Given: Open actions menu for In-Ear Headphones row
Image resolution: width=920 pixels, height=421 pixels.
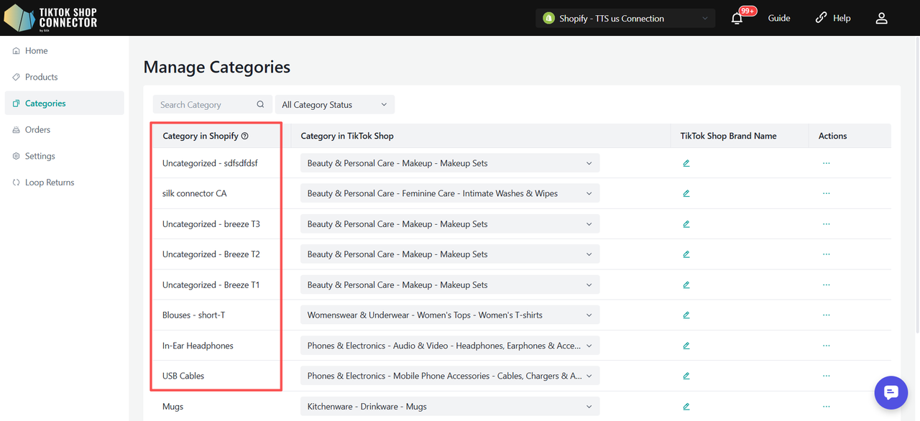Looking at the screenshot, I should (826, 346).
